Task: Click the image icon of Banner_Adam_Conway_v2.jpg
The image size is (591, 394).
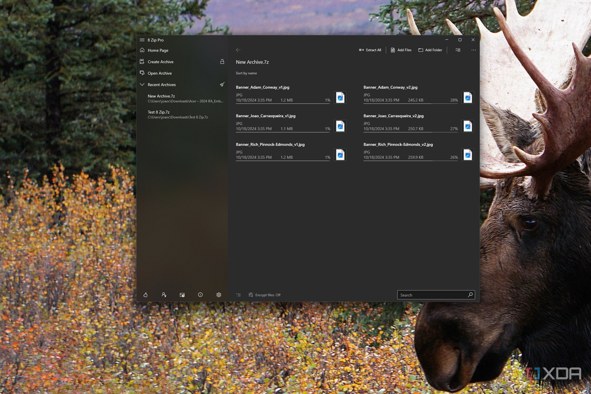Action: [x=468, y=97]
